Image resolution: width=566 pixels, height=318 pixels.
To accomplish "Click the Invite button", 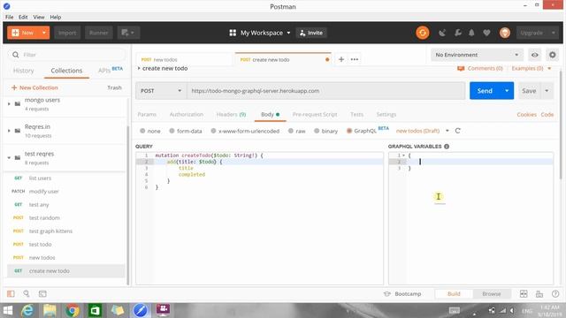I will tap(311, 33).
